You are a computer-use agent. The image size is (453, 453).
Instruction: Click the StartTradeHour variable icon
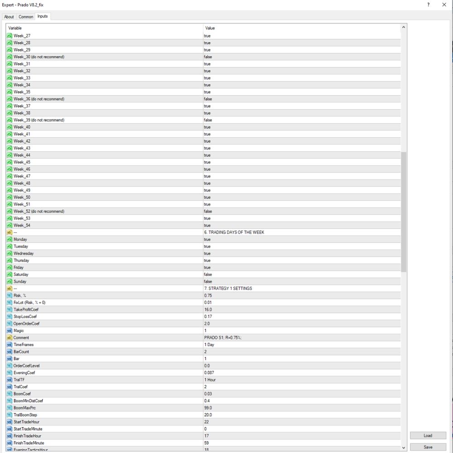tap(9, 422)
